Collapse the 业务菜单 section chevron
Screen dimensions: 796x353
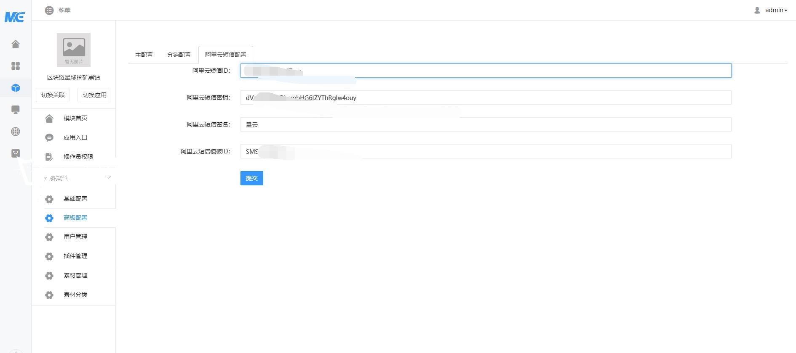coord(109,177)
